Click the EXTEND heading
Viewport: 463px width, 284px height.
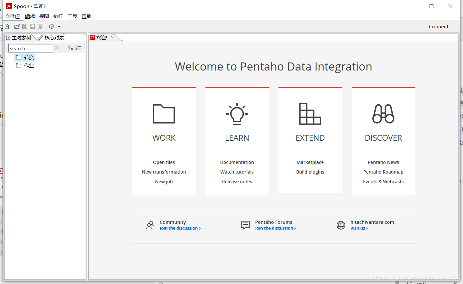(x=310, y=138)
